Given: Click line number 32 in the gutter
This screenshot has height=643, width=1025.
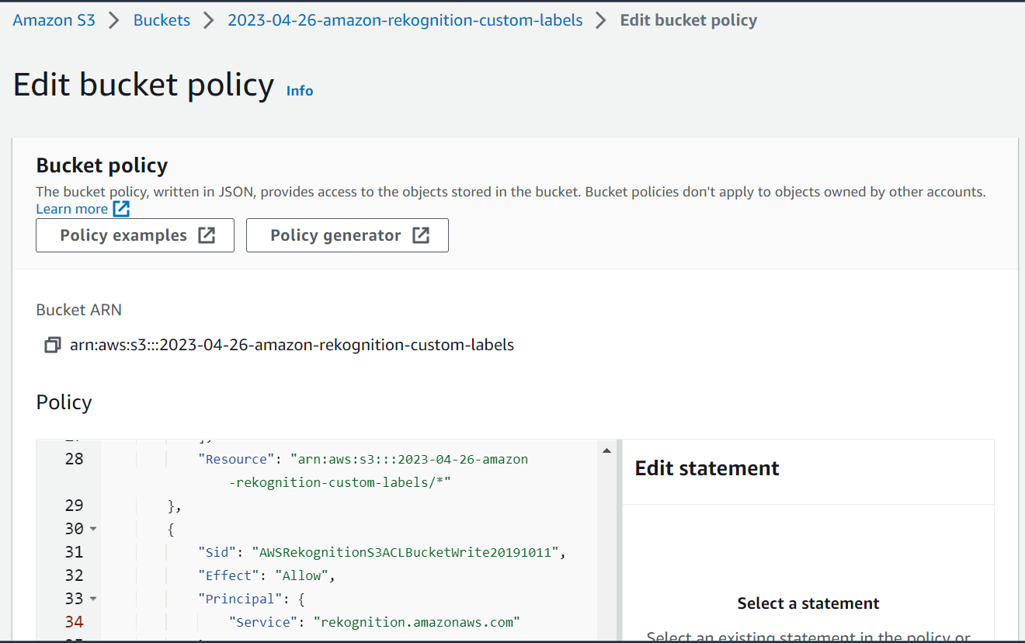Looking at the screenshot, I should pyautogui.click(x=74, y=575).
